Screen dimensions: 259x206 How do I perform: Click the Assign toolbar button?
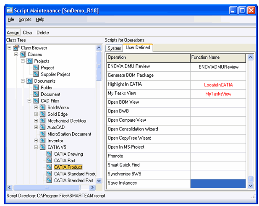13,33
